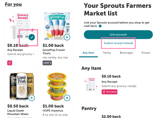Open the GoodPop popsicle product image
Viewport: 158px width, 118px height.
click(x=57, y=26)
